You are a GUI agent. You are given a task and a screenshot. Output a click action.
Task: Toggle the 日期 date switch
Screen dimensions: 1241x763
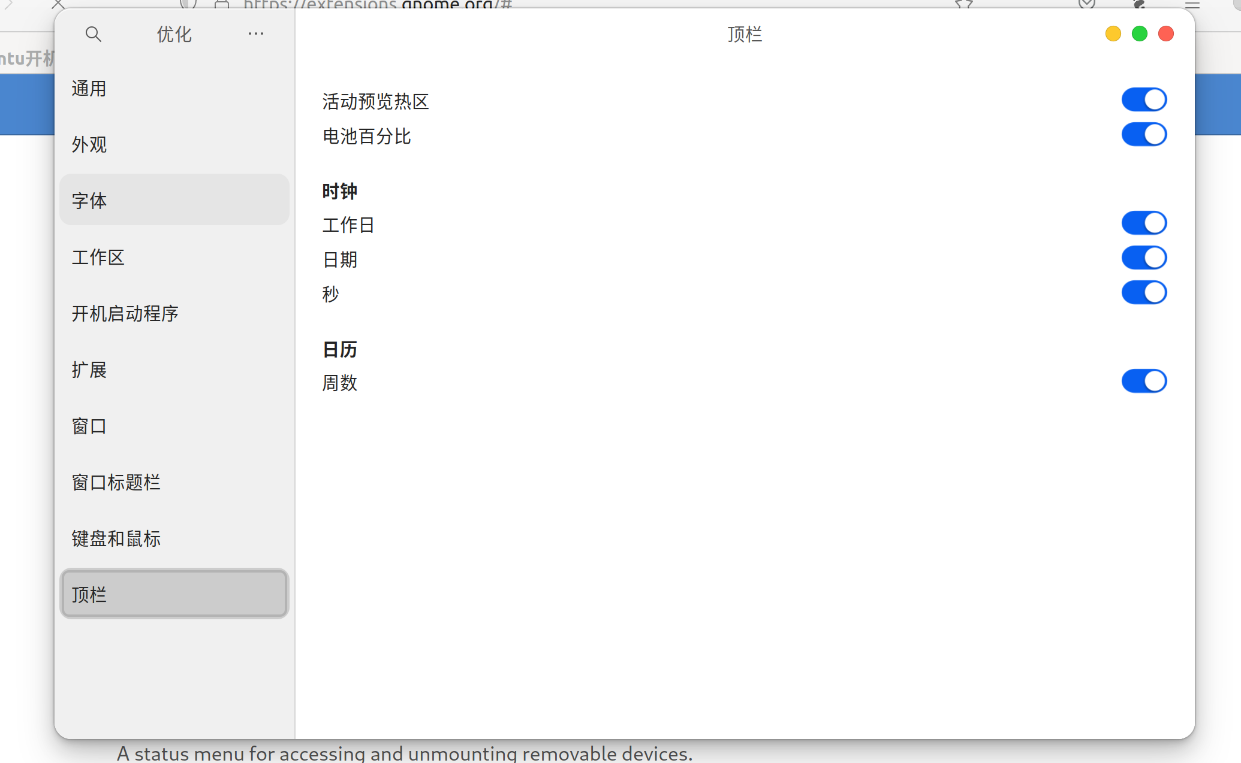click(x=1143, y=258)
